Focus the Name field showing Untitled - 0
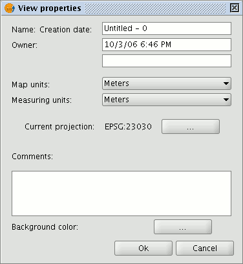 pos(167,28)
